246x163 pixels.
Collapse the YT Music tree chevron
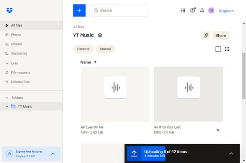(7, 106)
